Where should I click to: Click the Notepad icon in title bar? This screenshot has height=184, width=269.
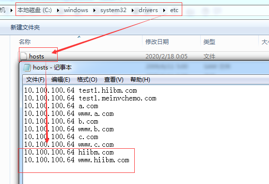click(x=27, y=68)
